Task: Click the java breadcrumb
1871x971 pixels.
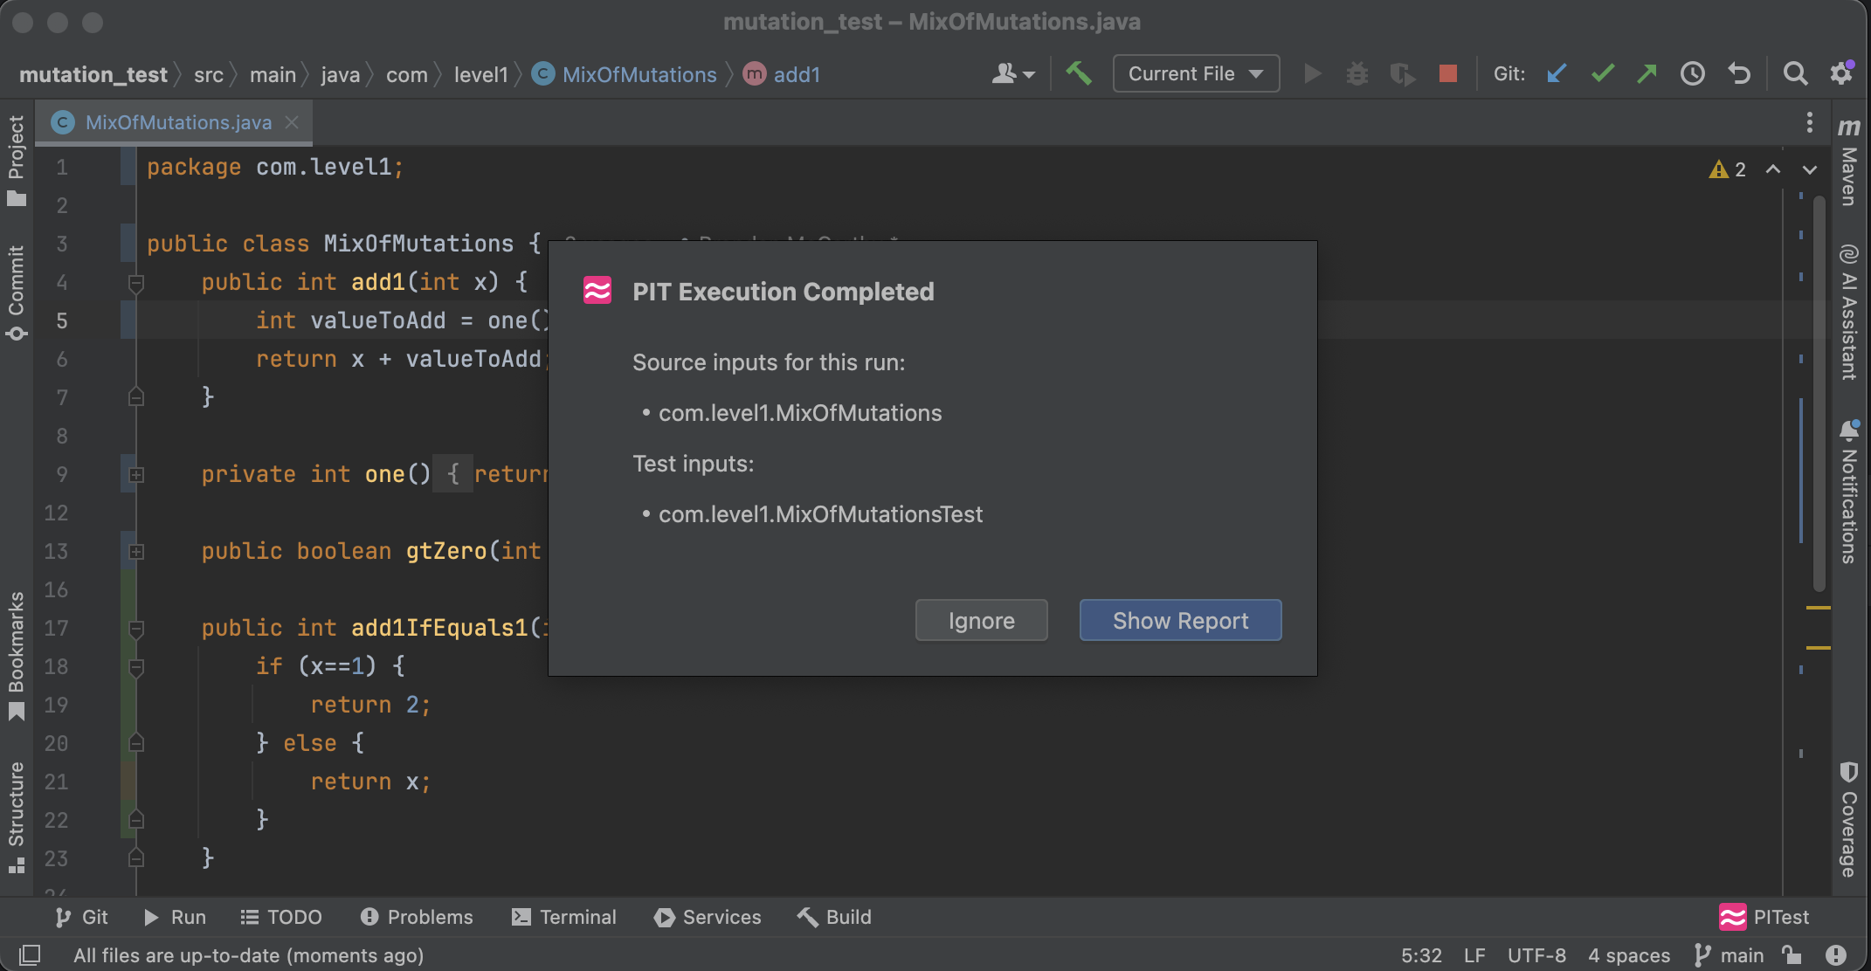Action: (340, 75)
